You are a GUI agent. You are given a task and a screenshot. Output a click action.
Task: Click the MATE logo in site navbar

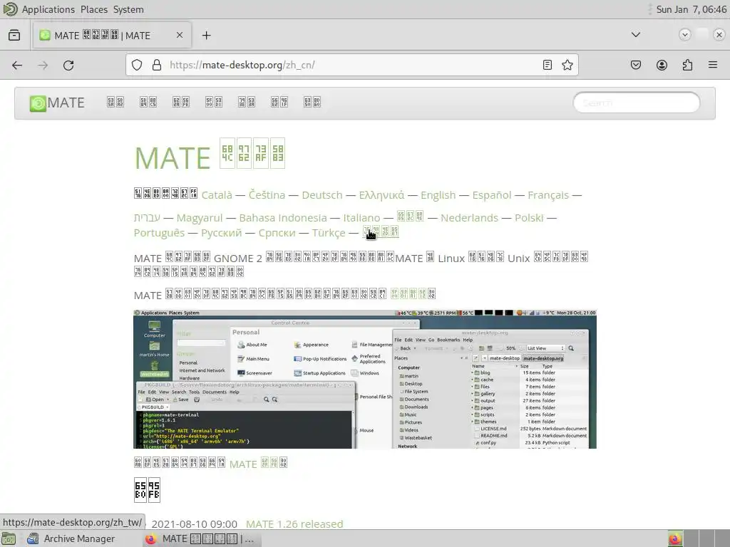pyautogui.click(x=57, y=103)
